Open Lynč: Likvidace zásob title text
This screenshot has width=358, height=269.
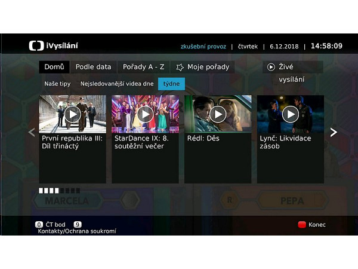click(285, 142)
